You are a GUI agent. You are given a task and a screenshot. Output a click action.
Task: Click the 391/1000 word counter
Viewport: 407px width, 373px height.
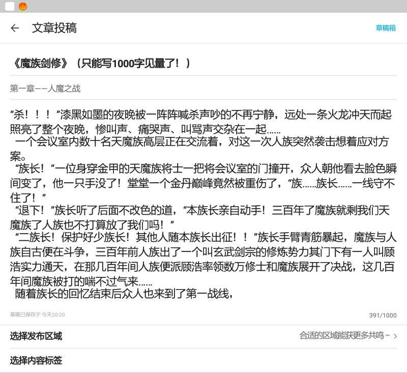click(383, 315)
